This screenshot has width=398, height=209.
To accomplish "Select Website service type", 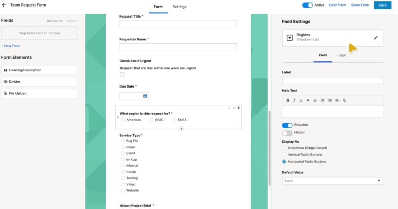I will [122, 190].
